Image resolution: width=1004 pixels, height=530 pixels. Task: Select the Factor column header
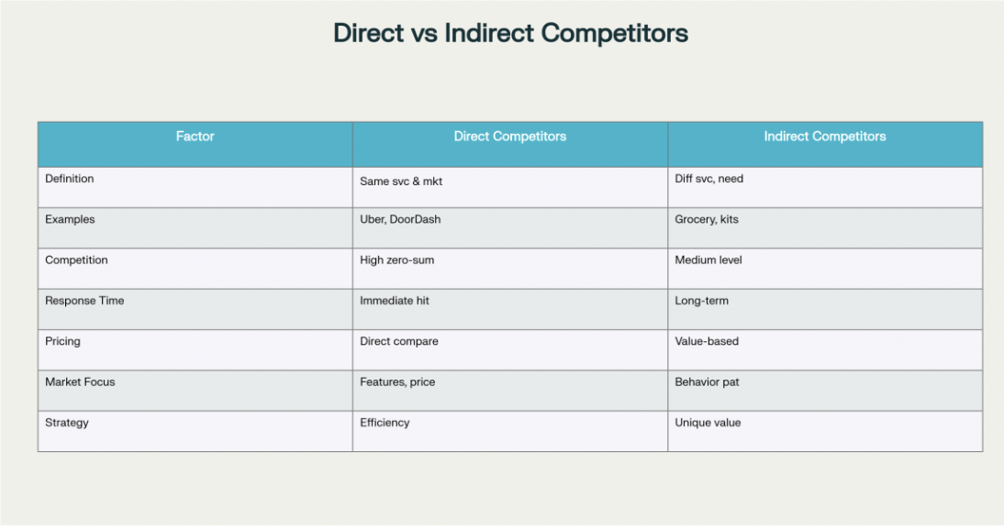point(195,137)
